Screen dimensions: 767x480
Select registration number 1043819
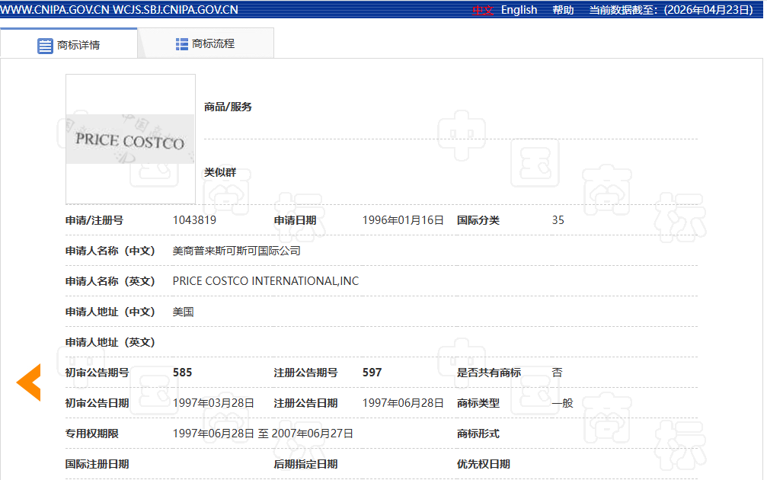point(194,220)
